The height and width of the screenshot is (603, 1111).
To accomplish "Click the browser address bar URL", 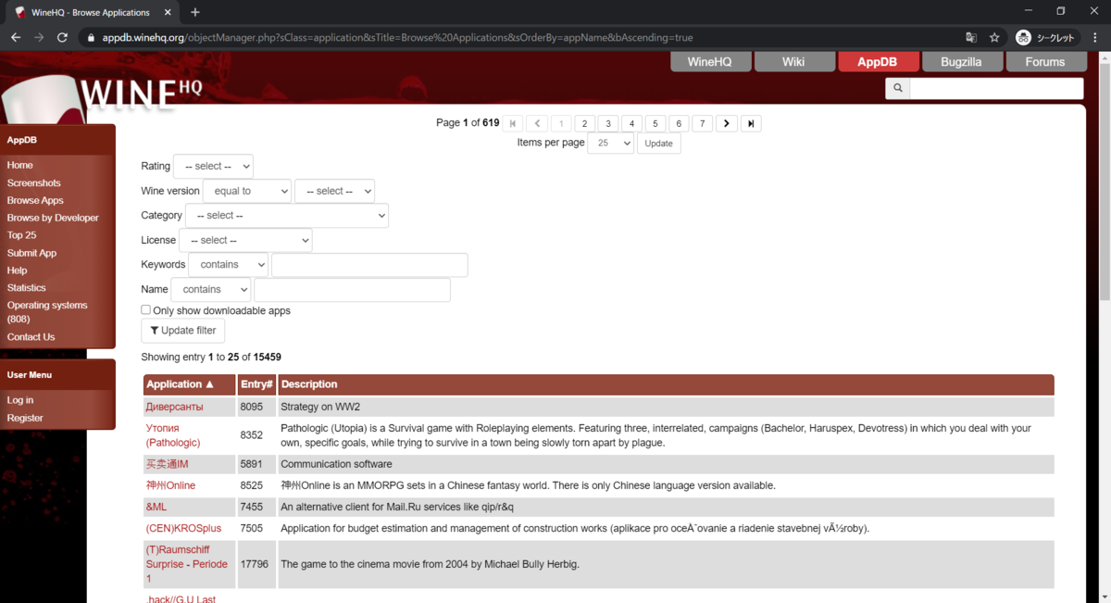I will point(397,38).
